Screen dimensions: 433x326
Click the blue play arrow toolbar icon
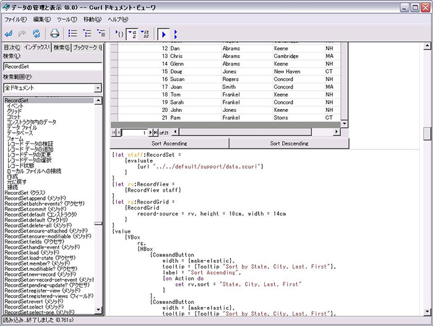pyautogui.click(x=163, y=33)
